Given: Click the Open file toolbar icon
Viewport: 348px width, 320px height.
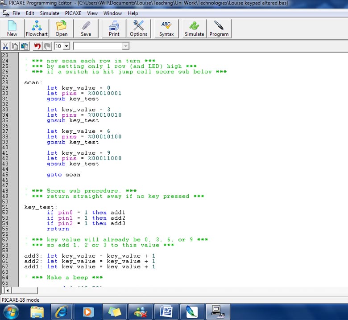Looking at the screenshot, I should 61,29.
